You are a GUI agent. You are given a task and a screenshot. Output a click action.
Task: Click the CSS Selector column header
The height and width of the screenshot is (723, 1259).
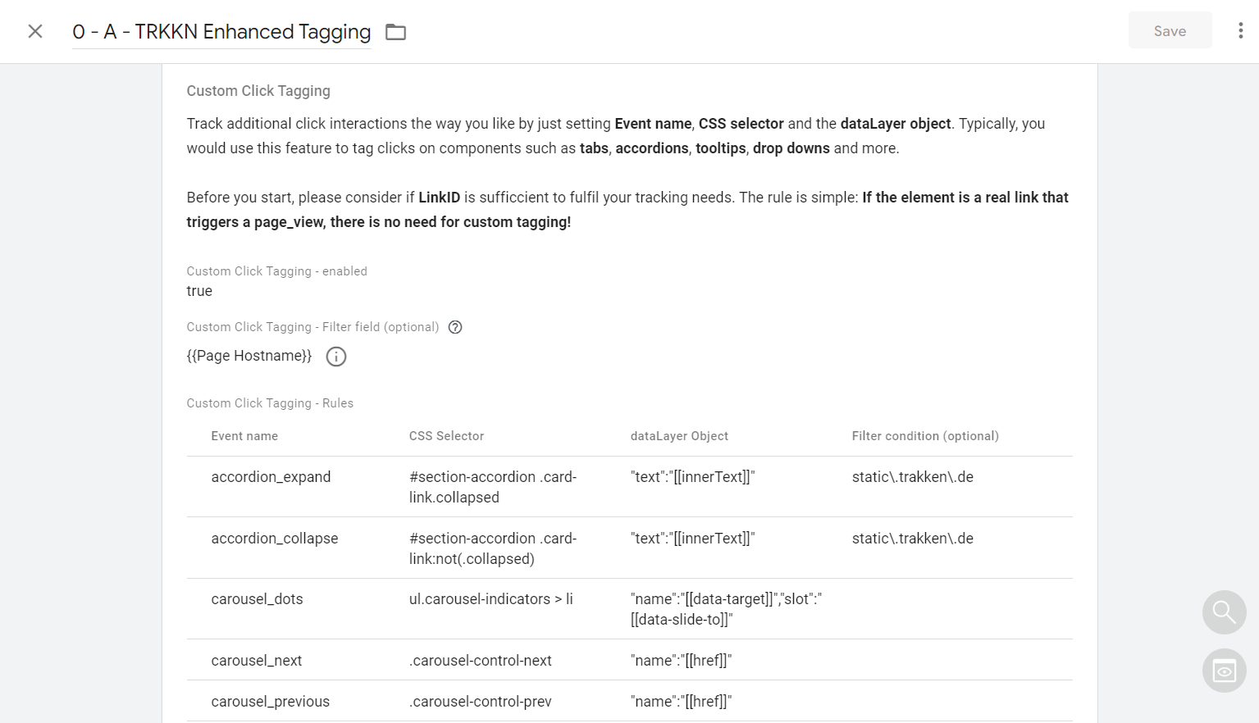446,435
